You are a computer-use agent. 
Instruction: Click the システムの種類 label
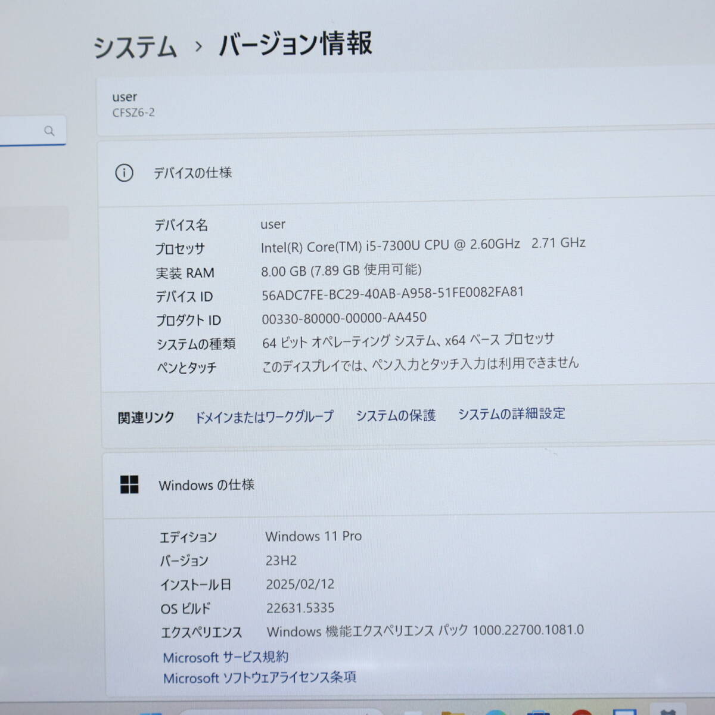[x=196, y=344]
